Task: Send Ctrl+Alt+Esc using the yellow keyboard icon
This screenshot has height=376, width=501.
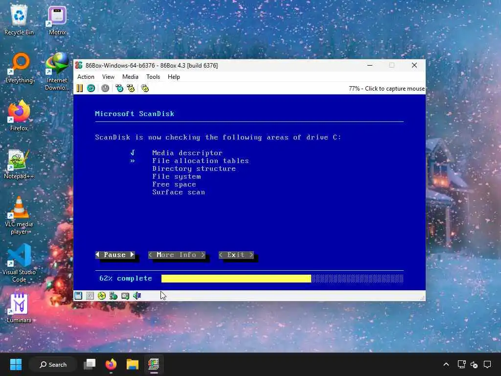Action: click(x=131, y=88)
